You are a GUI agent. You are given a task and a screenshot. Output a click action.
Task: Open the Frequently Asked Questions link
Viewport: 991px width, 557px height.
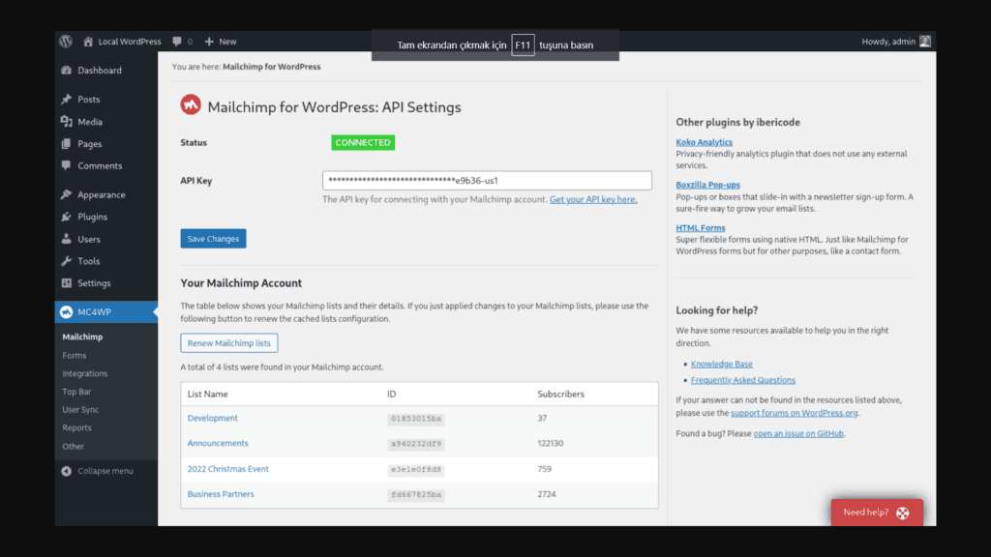click(x=742, y=380)
